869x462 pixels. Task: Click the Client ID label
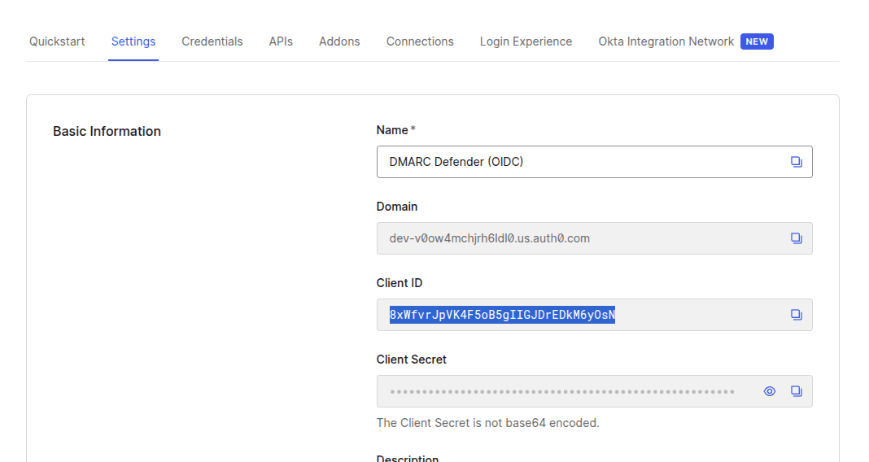(x=399, y=283)
